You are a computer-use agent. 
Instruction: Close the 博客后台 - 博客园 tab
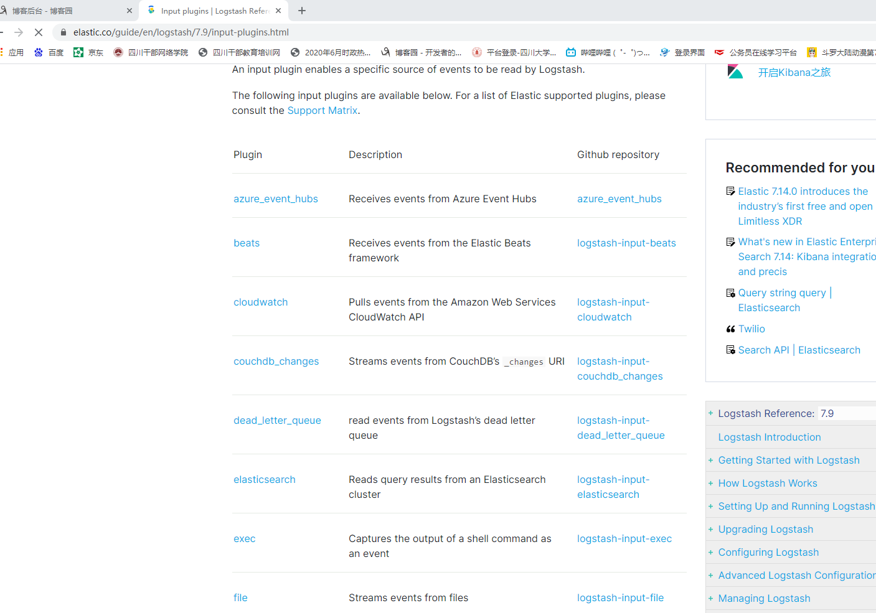[130, 11]
